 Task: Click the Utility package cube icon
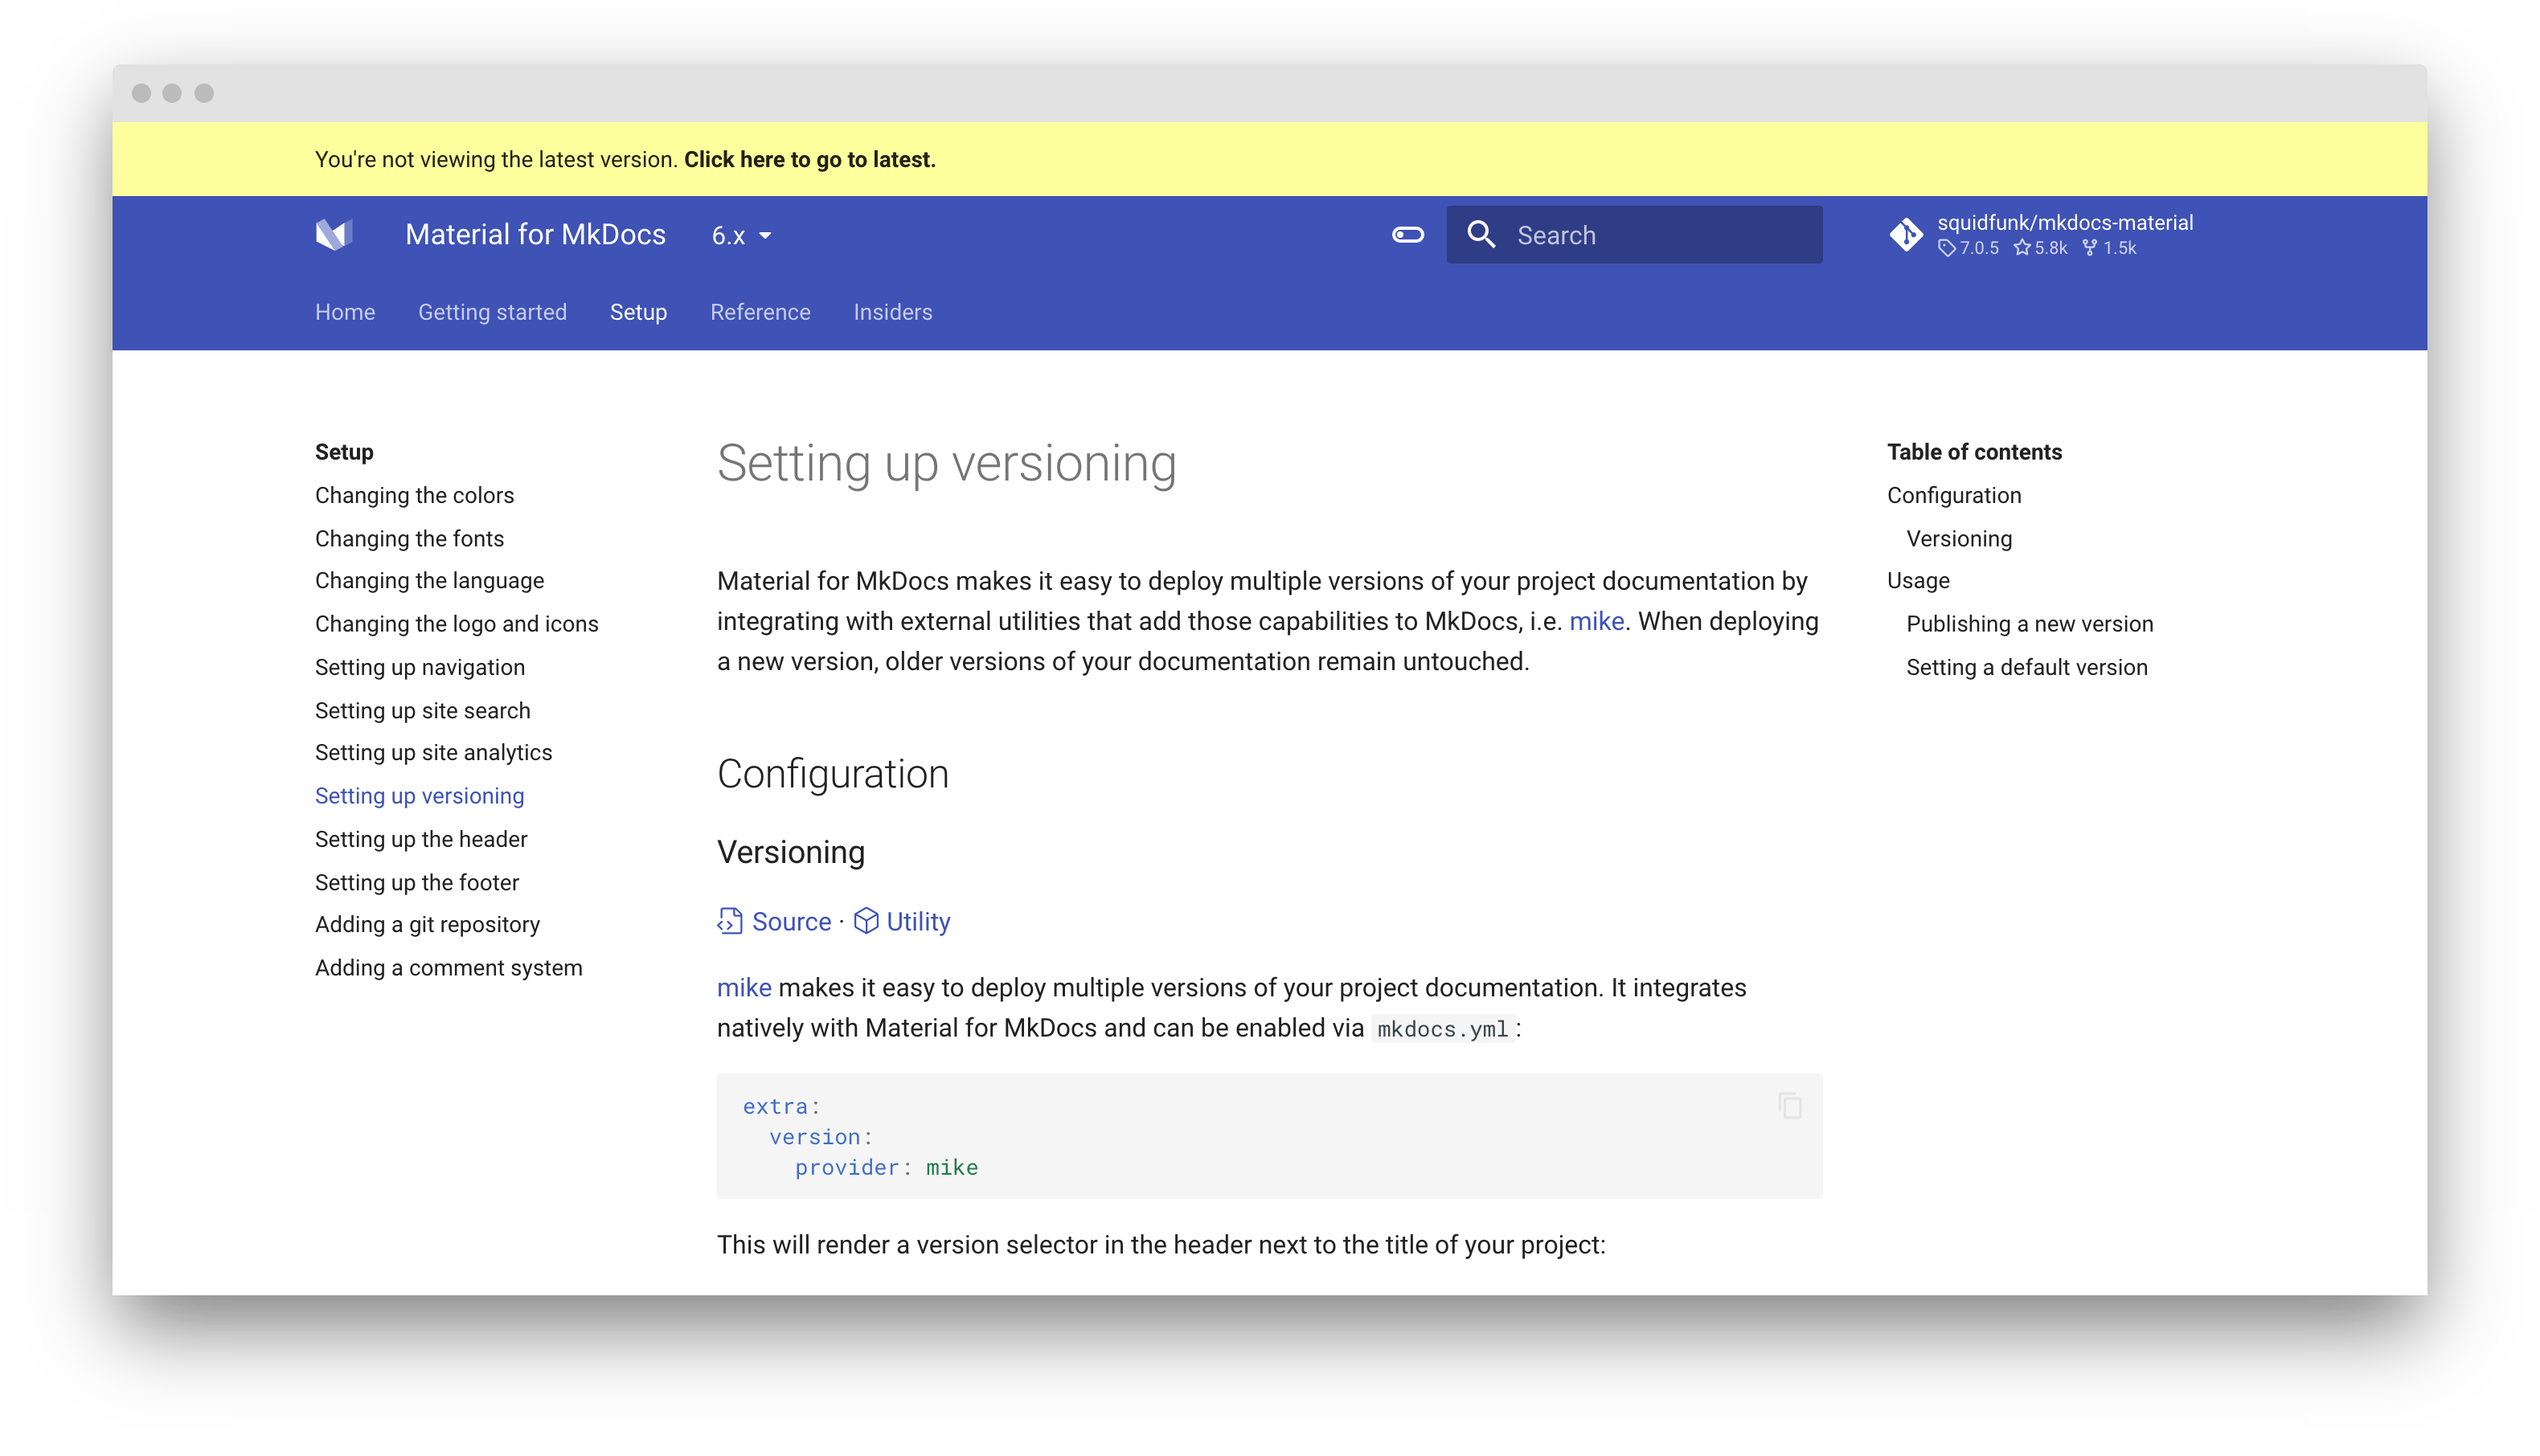tap(866, 921)
